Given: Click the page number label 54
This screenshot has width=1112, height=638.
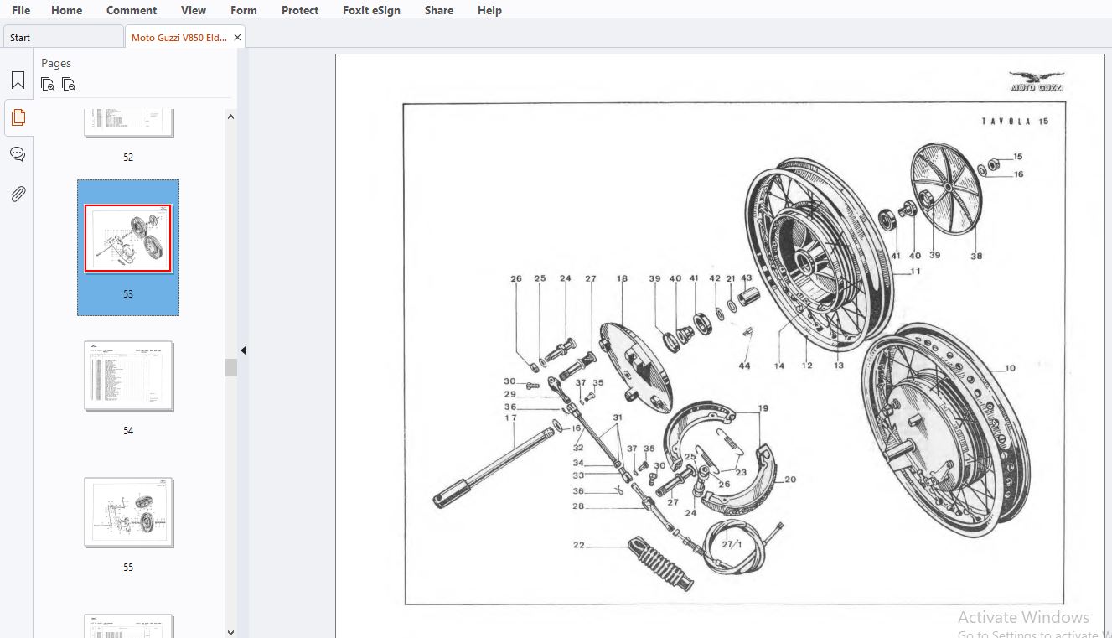Looking at the screenshot, I should tap(128, 430).
